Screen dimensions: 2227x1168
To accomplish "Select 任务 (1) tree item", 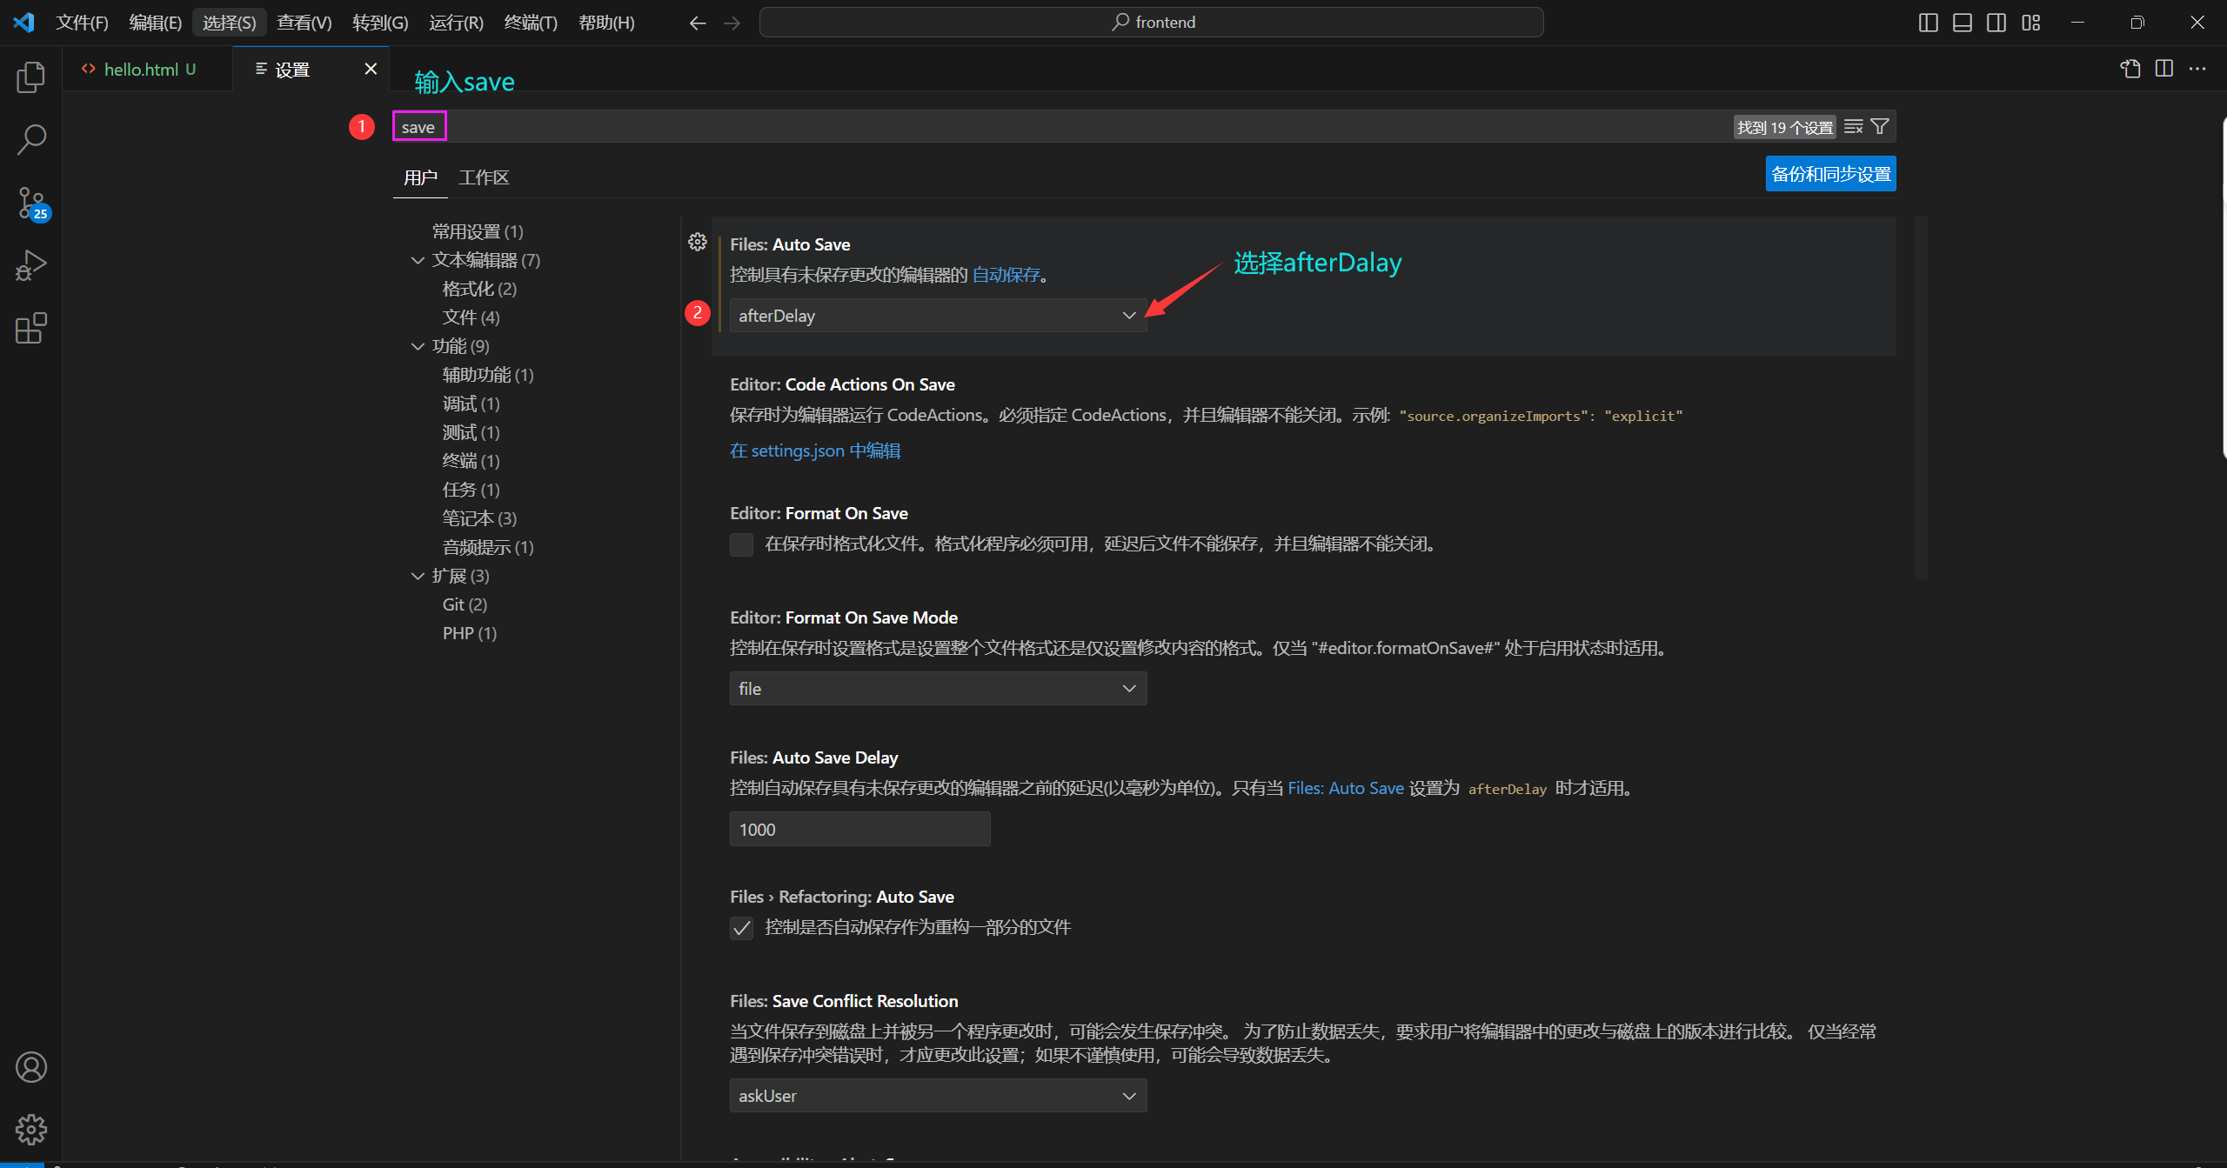I will tap(471, 490).
